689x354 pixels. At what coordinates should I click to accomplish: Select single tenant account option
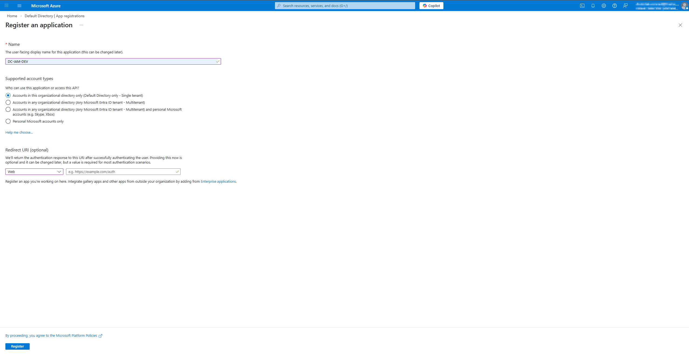[8, 95]
